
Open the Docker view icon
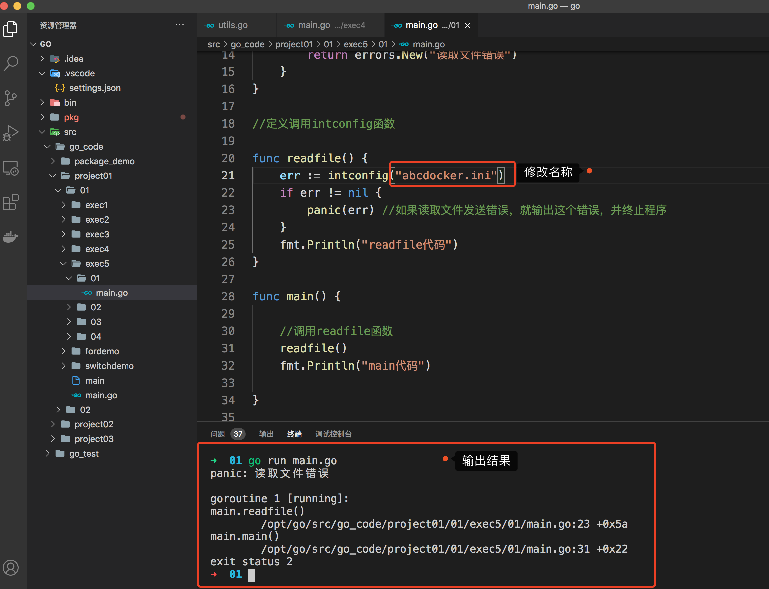(x=11, y=237)
